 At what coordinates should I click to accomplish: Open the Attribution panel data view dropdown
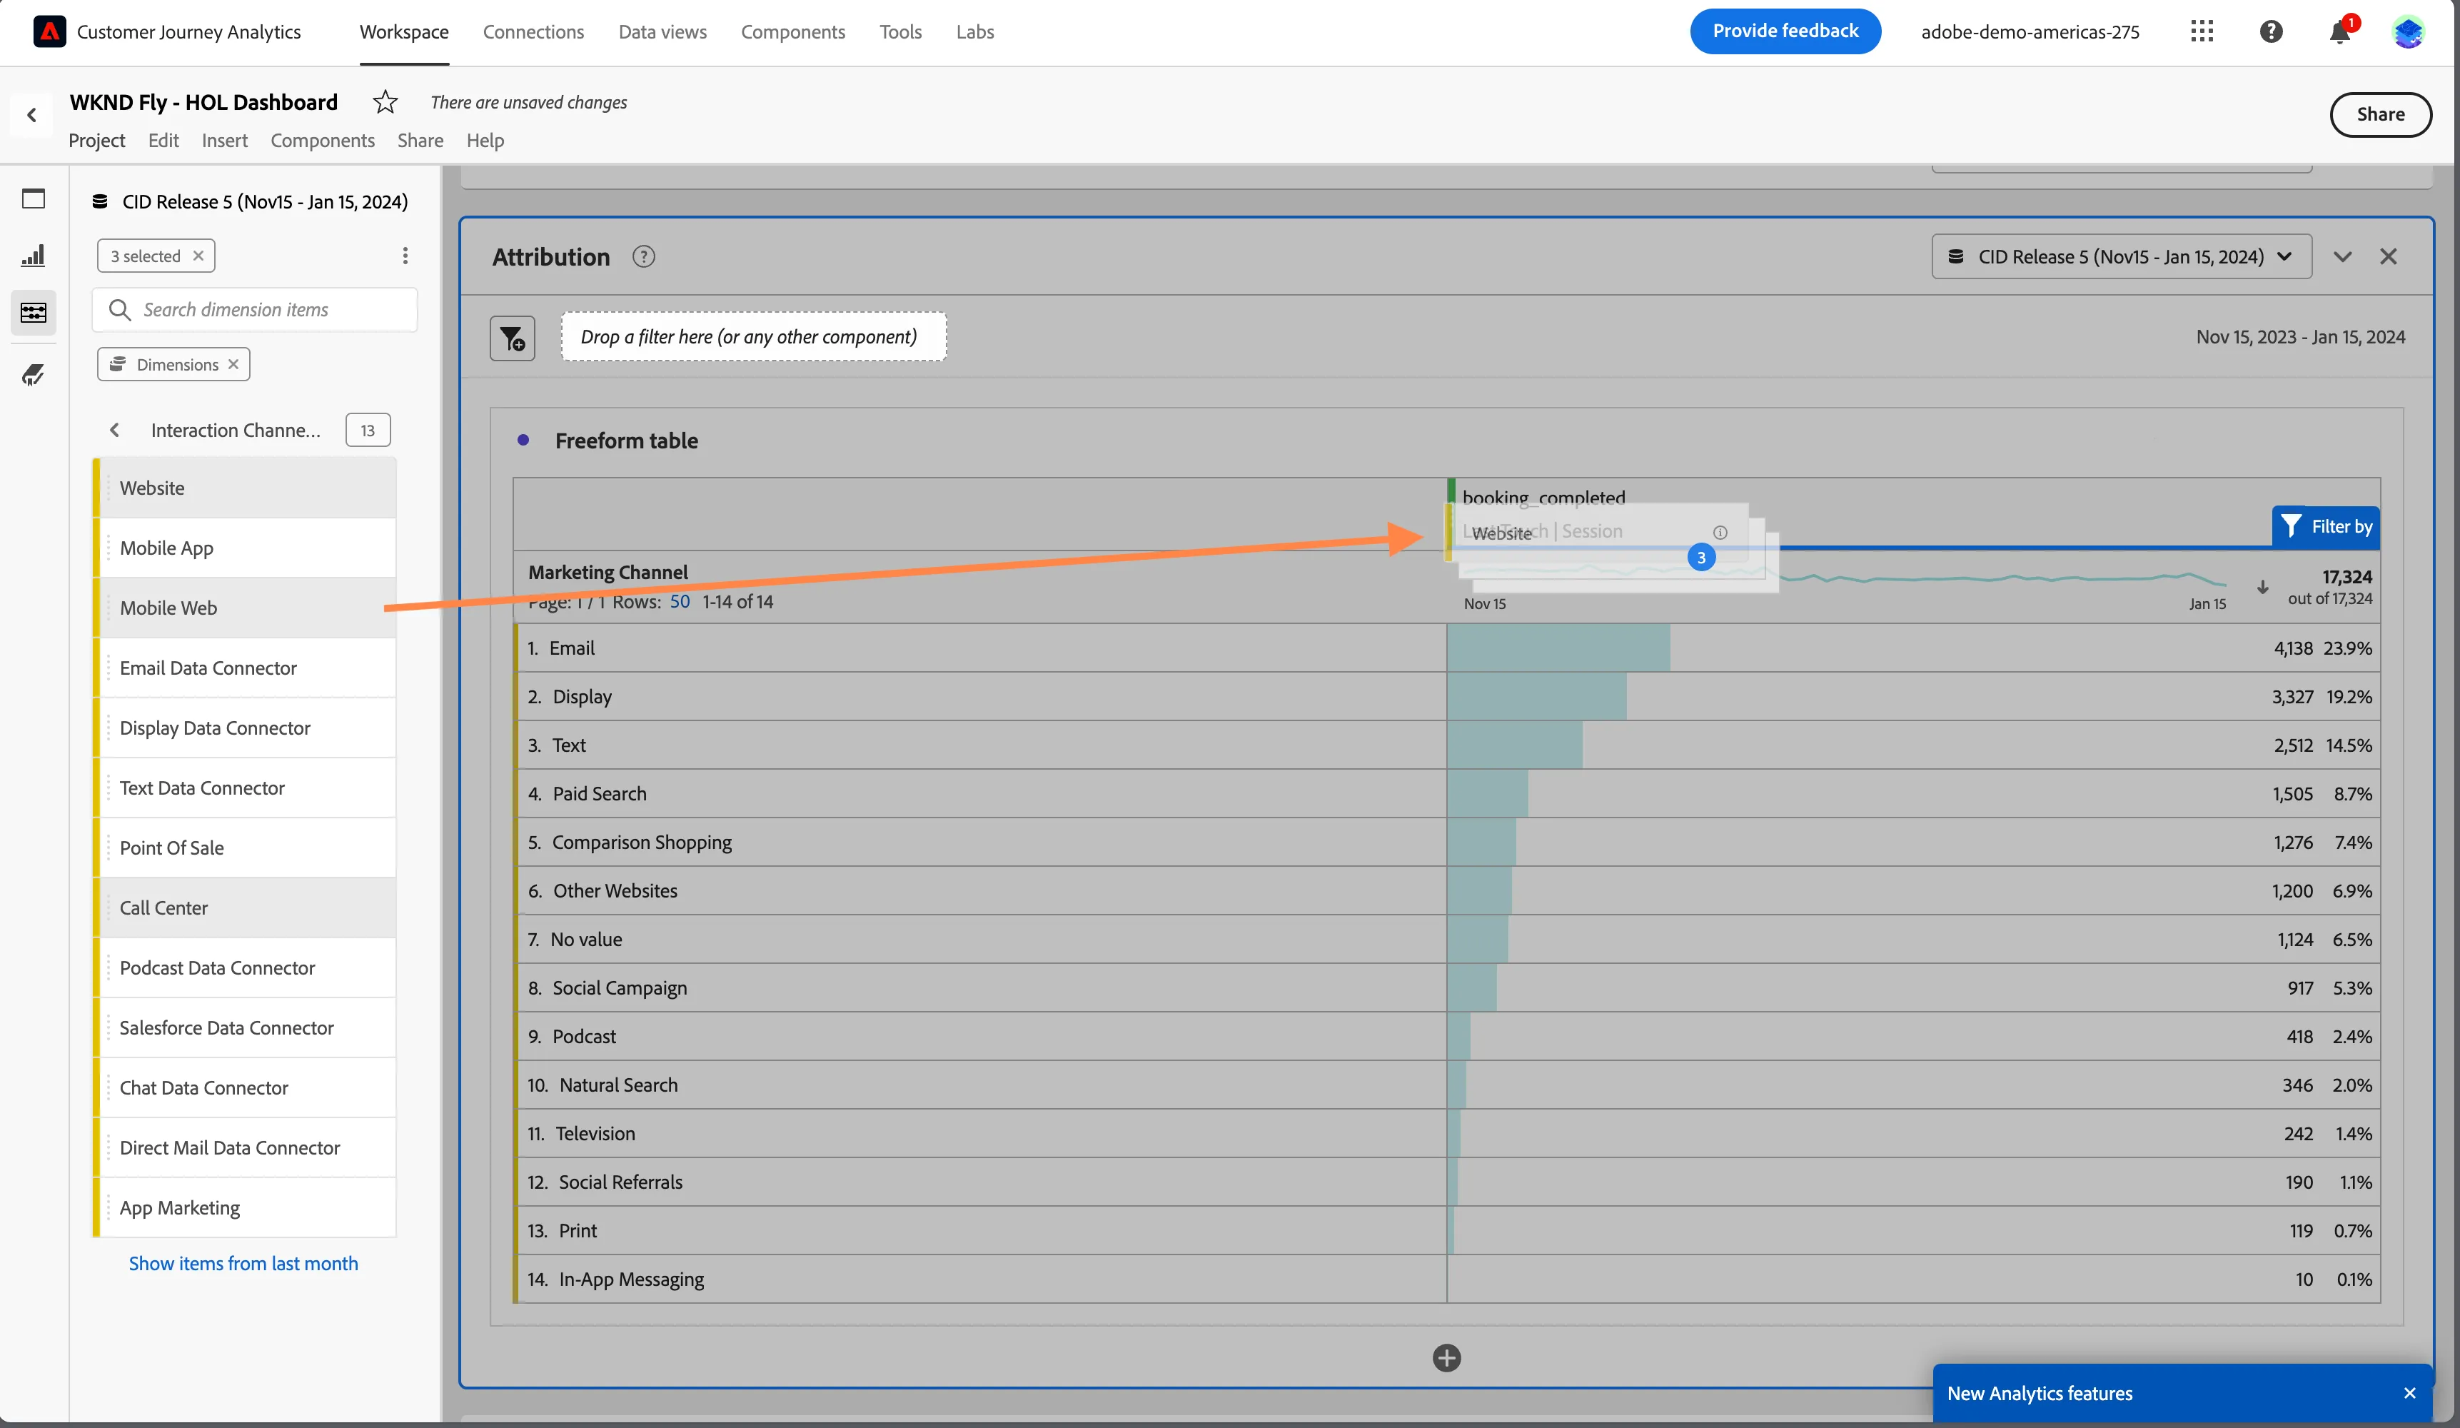point(2121,257)
